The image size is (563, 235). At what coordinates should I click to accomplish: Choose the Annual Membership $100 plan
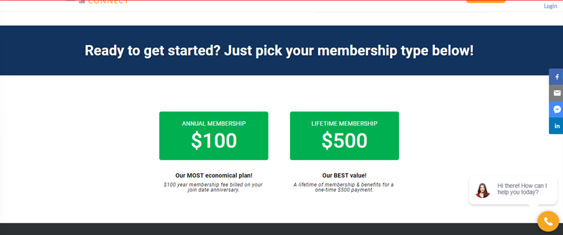tap(214, 136)
